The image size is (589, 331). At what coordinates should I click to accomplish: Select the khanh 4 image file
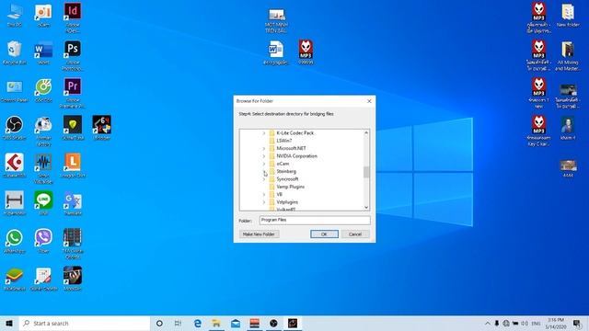point(568,128)
